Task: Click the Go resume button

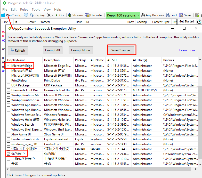Action: pos(60,15)
